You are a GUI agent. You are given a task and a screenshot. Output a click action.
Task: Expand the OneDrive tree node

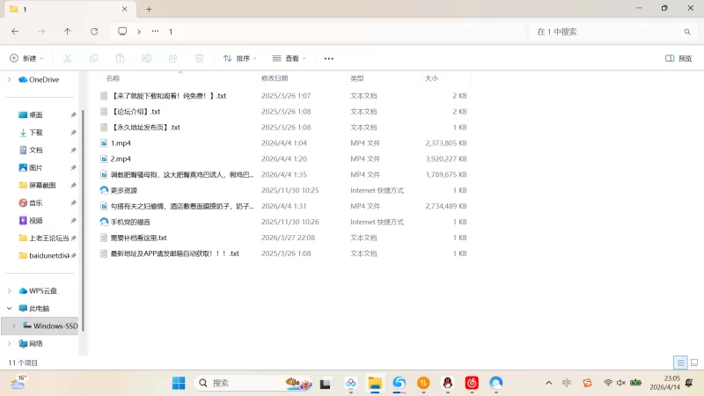10,79
